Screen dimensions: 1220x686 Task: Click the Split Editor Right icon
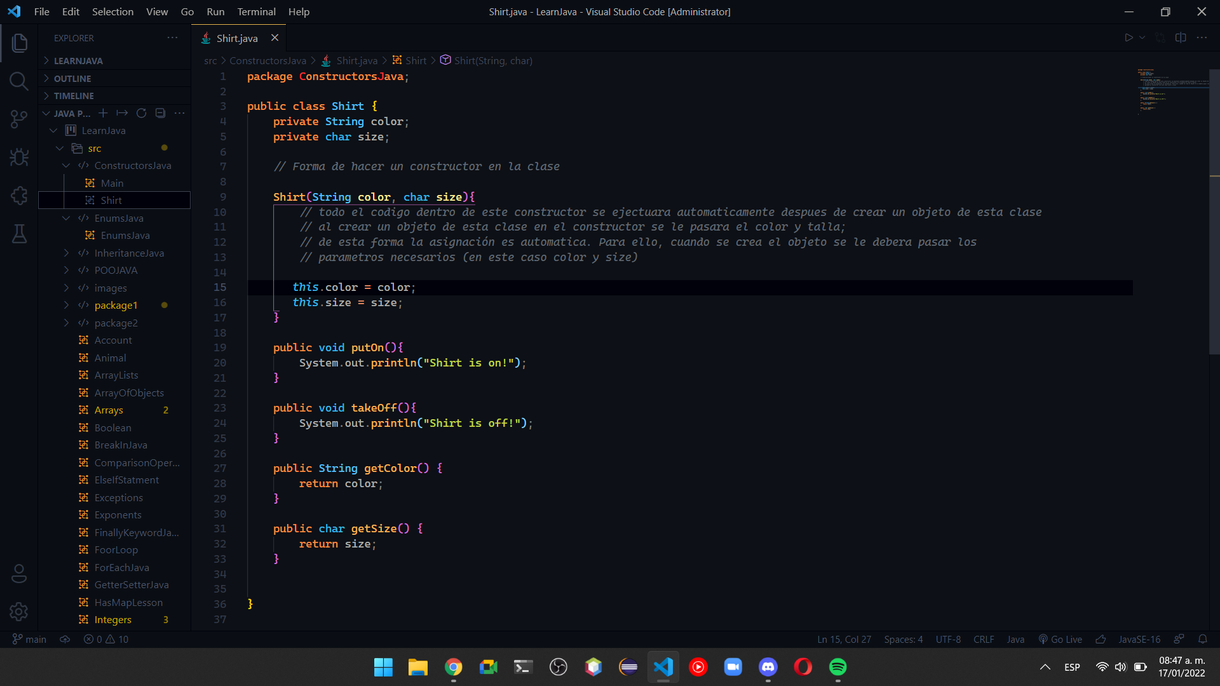[x=1181, y=37]
